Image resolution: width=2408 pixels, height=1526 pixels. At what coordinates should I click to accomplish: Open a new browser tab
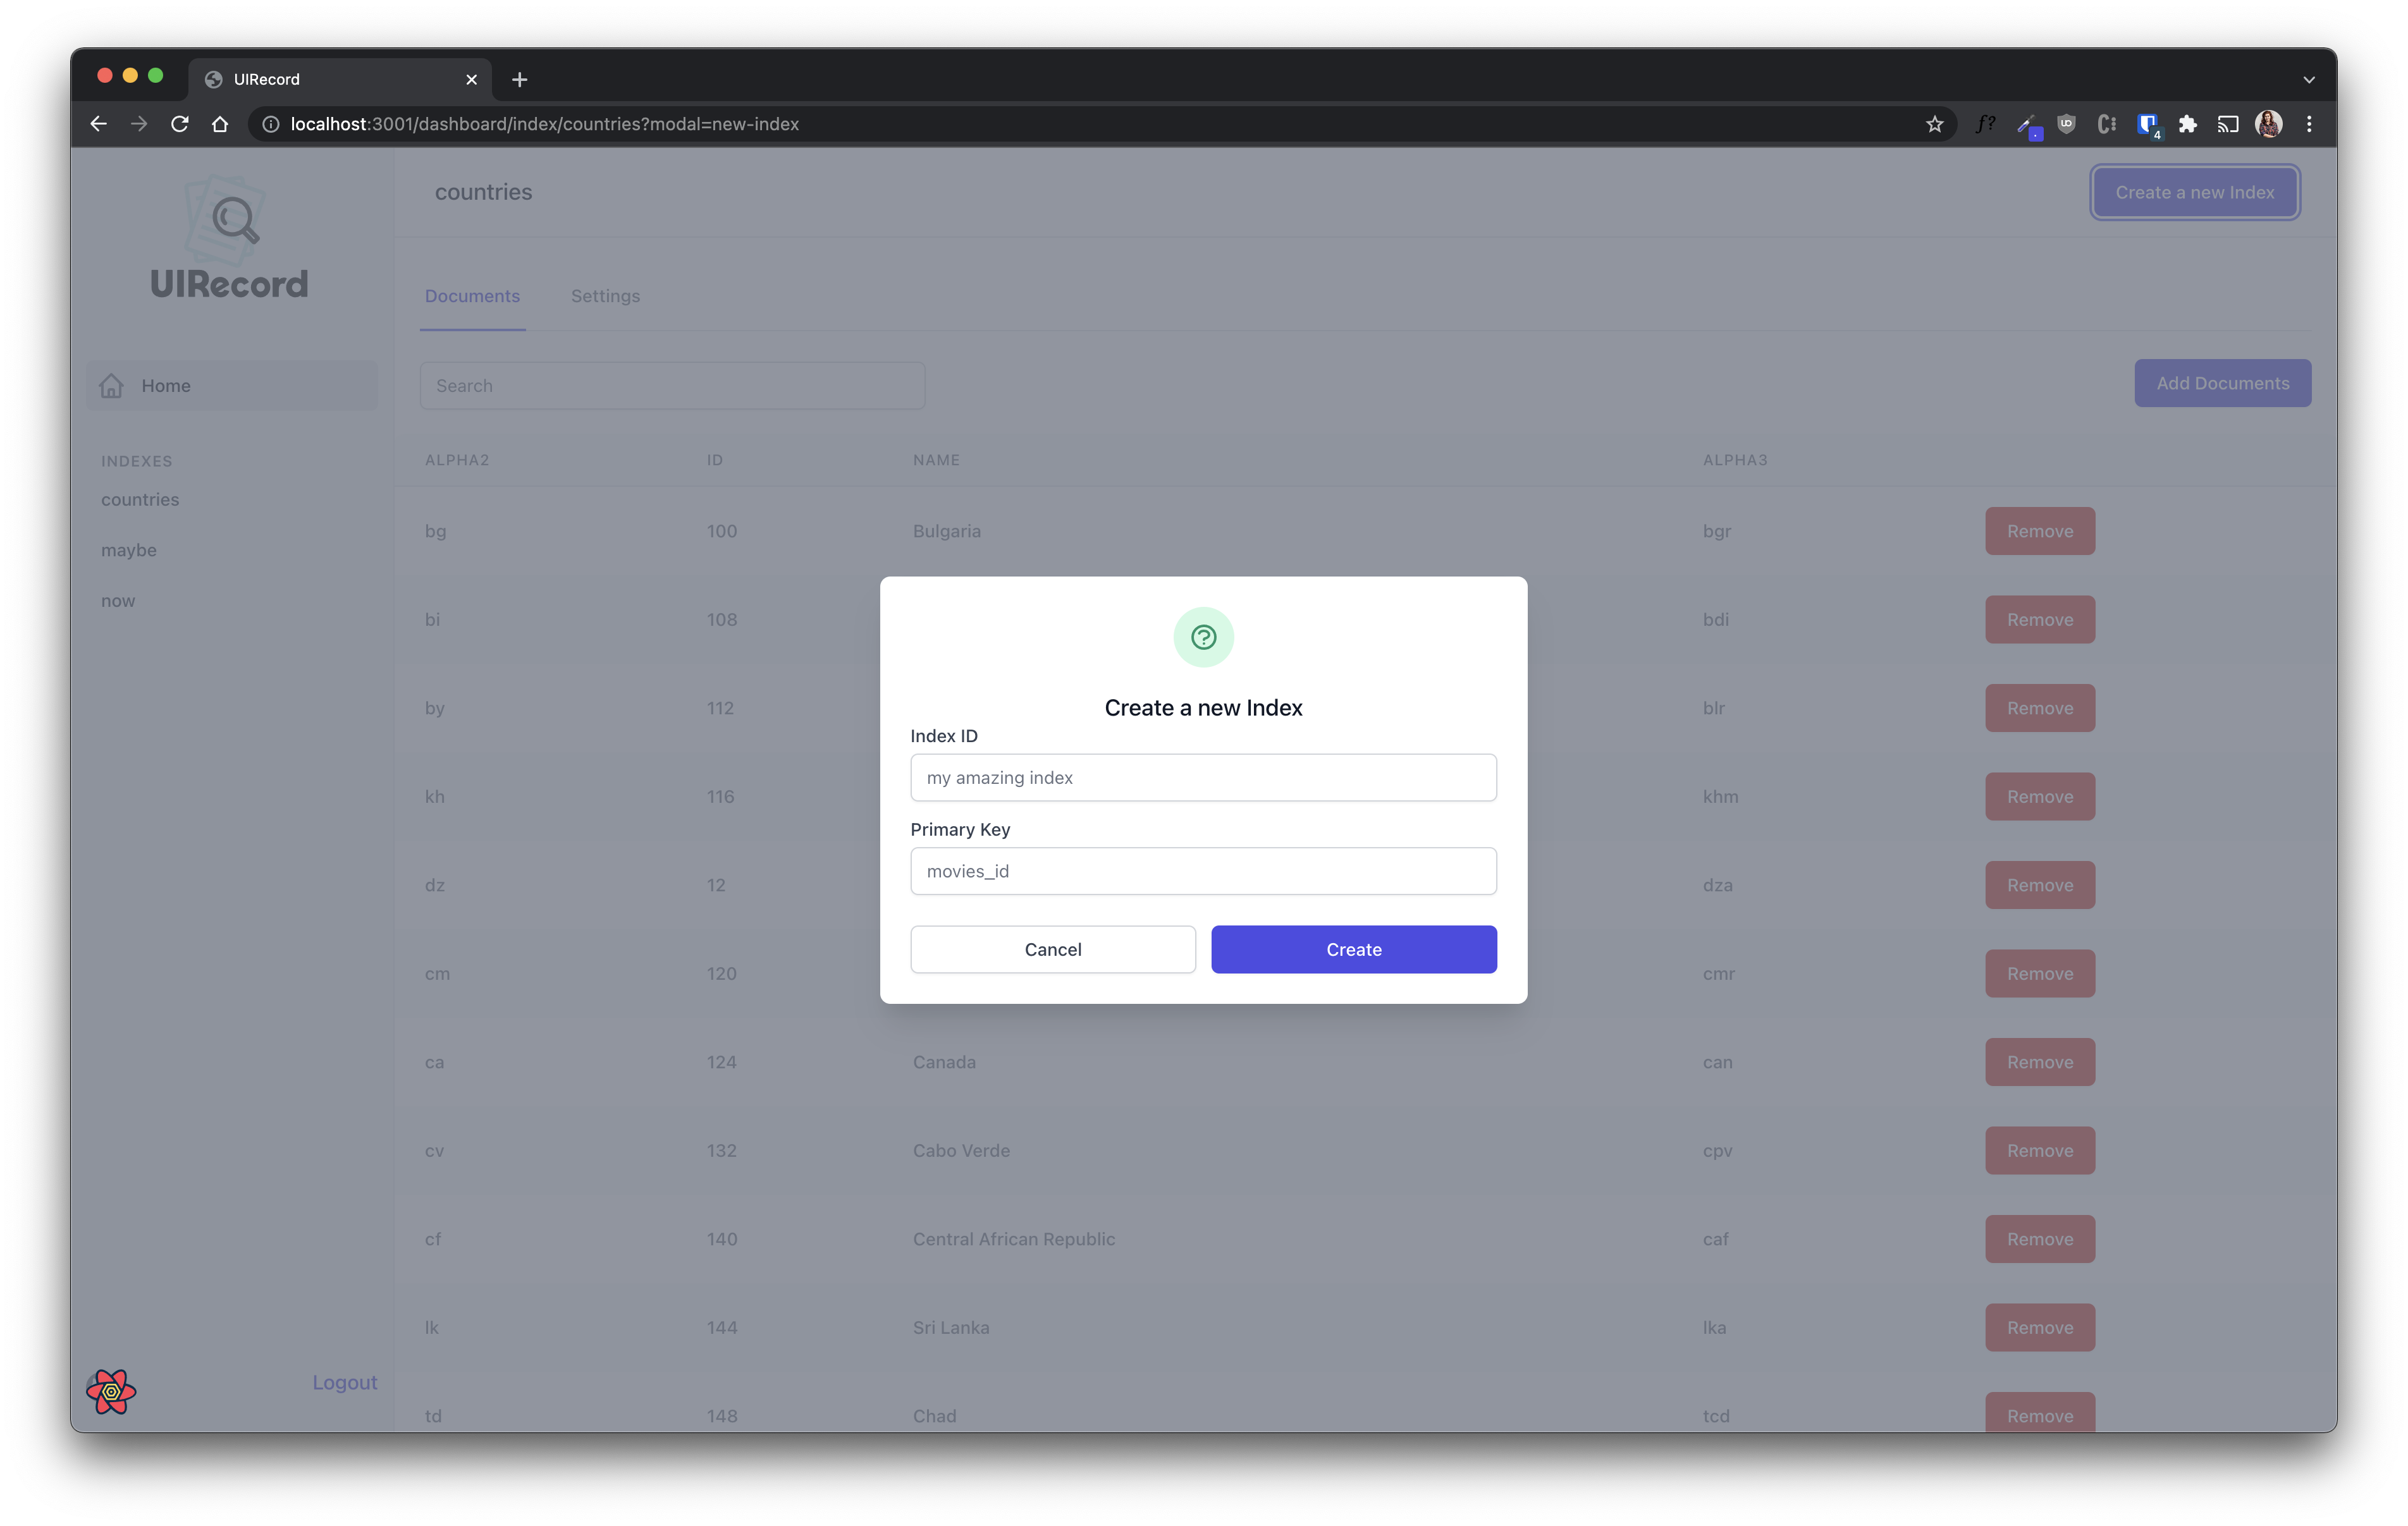click(x=519, y=79)
